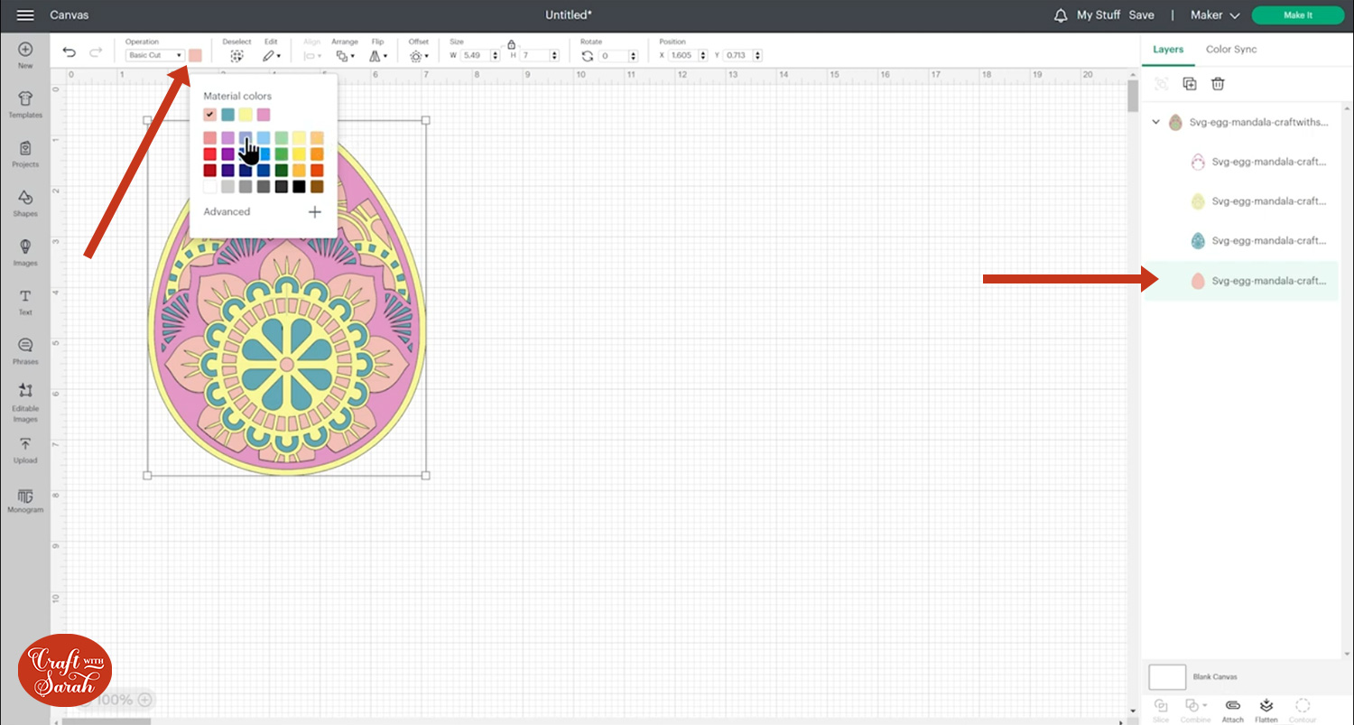The image size is (1354, 725).
Task: Open the Arrange dropdown
Action: tap(345, 56)
